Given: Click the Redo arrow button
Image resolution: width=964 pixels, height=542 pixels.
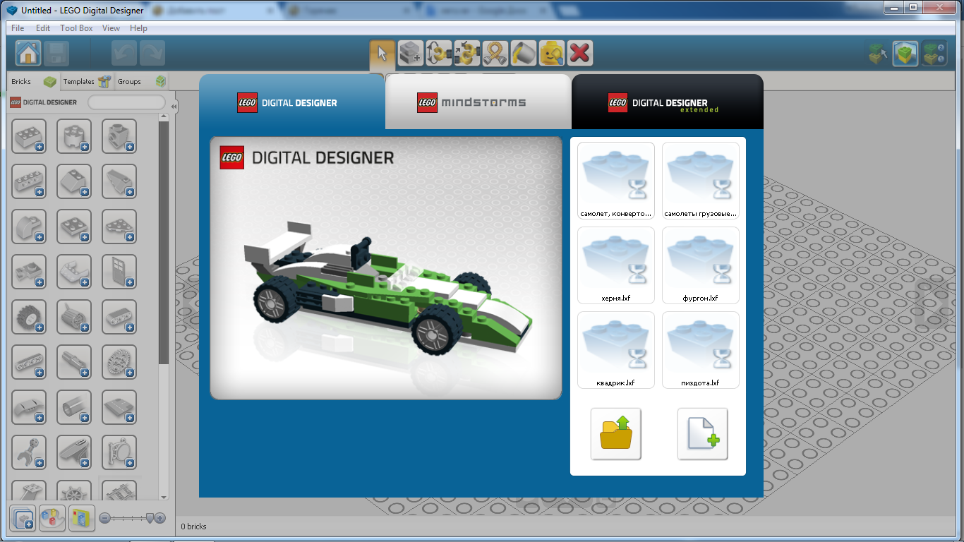Looking at the screenshot, I should click(x=152, y=53).
